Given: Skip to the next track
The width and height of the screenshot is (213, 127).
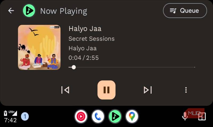Looking at the screenshot, I should tap(148, 90).
